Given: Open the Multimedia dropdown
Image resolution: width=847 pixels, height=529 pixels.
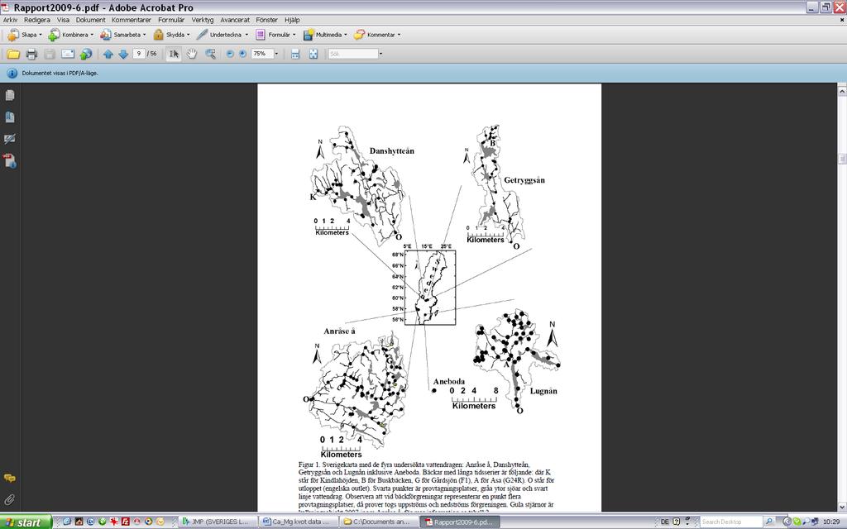Looking at the screenshot, I should pos(324,35).
